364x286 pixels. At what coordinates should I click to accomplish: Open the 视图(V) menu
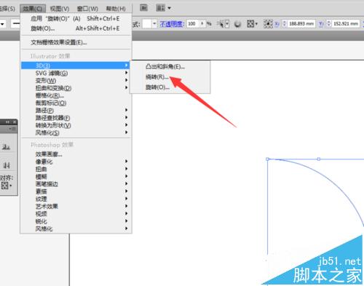(x=60, y=9)
